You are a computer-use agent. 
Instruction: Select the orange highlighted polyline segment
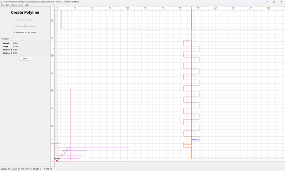[188, 145]
